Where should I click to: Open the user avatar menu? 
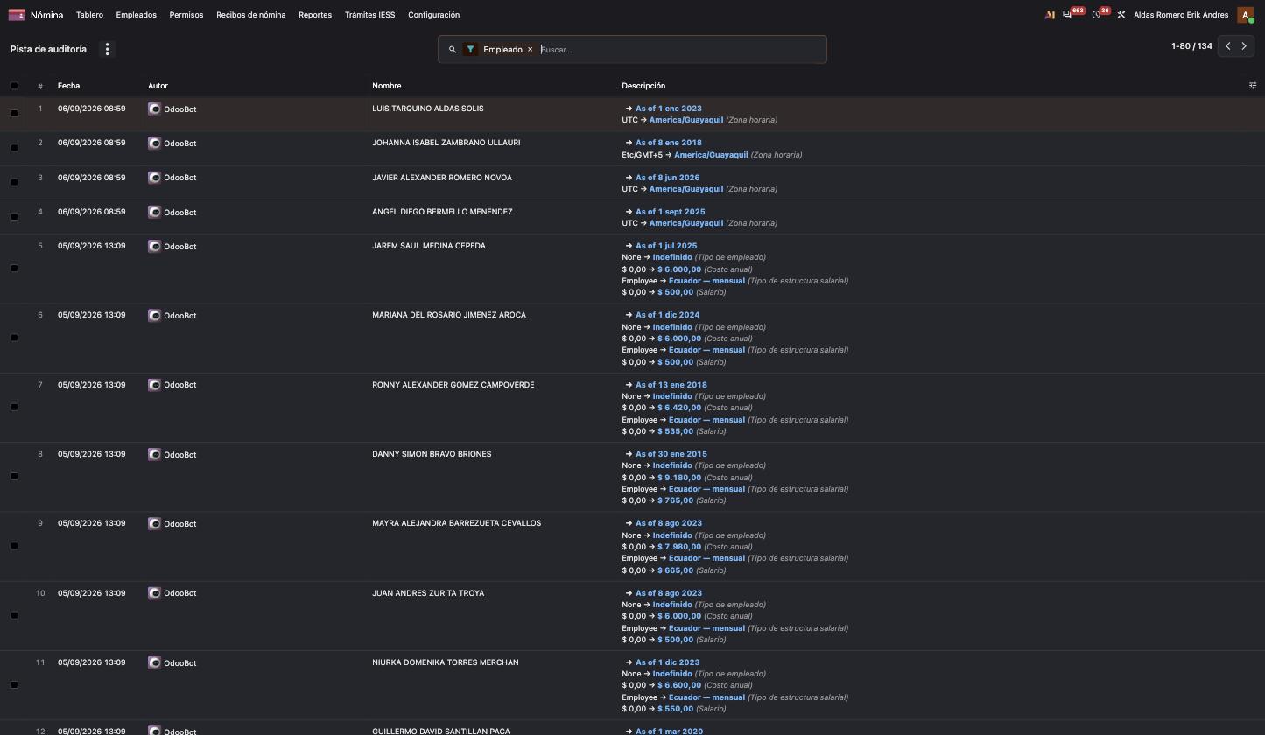click(1245, 15)
